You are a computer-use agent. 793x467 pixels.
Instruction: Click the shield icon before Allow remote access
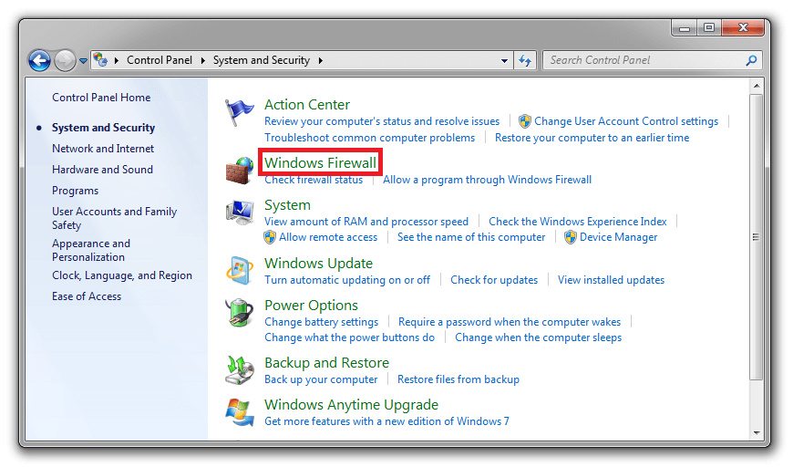point(270,237)
